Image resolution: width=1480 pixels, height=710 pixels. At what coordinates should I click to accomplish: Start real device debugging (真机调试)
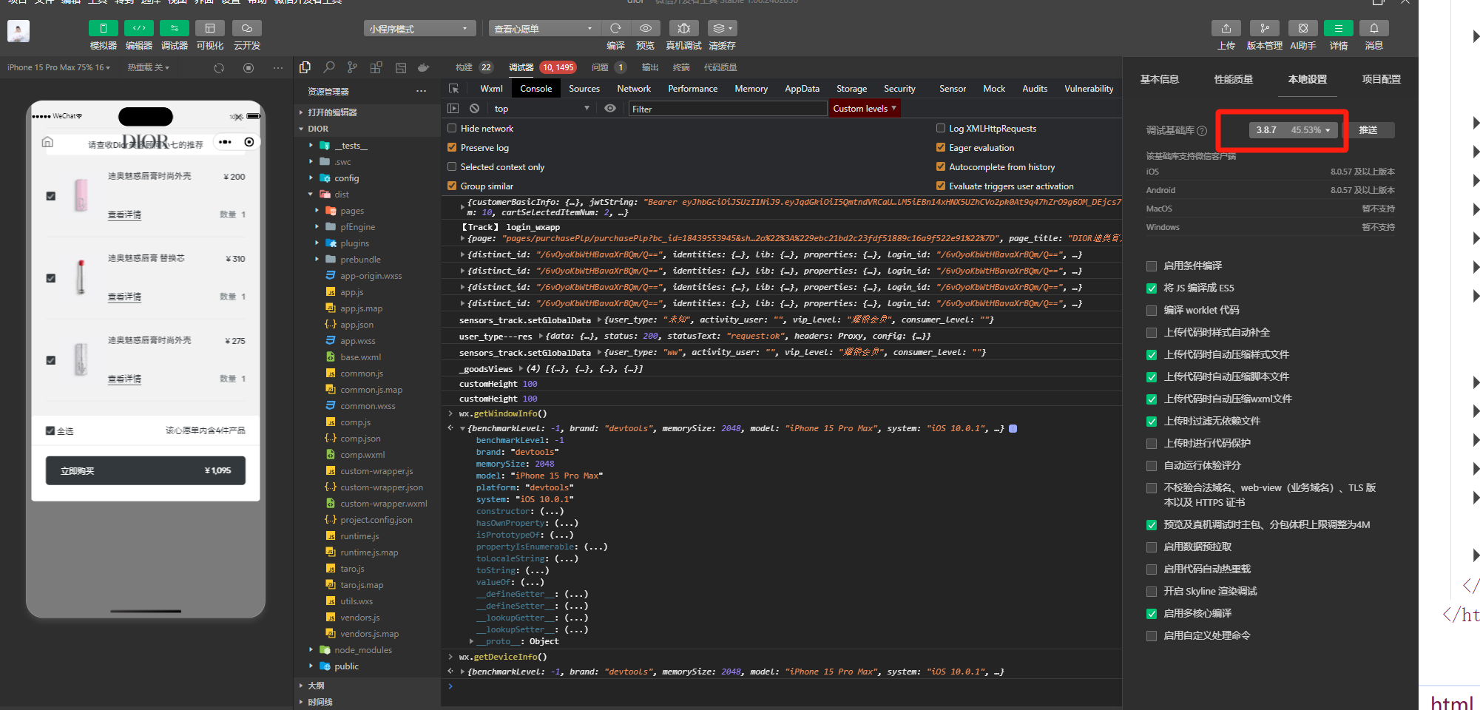pyautogui.click(x=683, y=28)
